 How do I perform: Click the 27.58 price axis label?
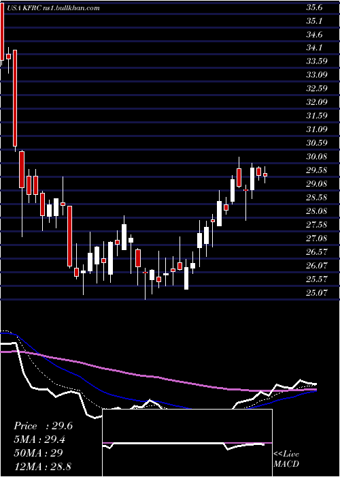[x=316, y=225]
